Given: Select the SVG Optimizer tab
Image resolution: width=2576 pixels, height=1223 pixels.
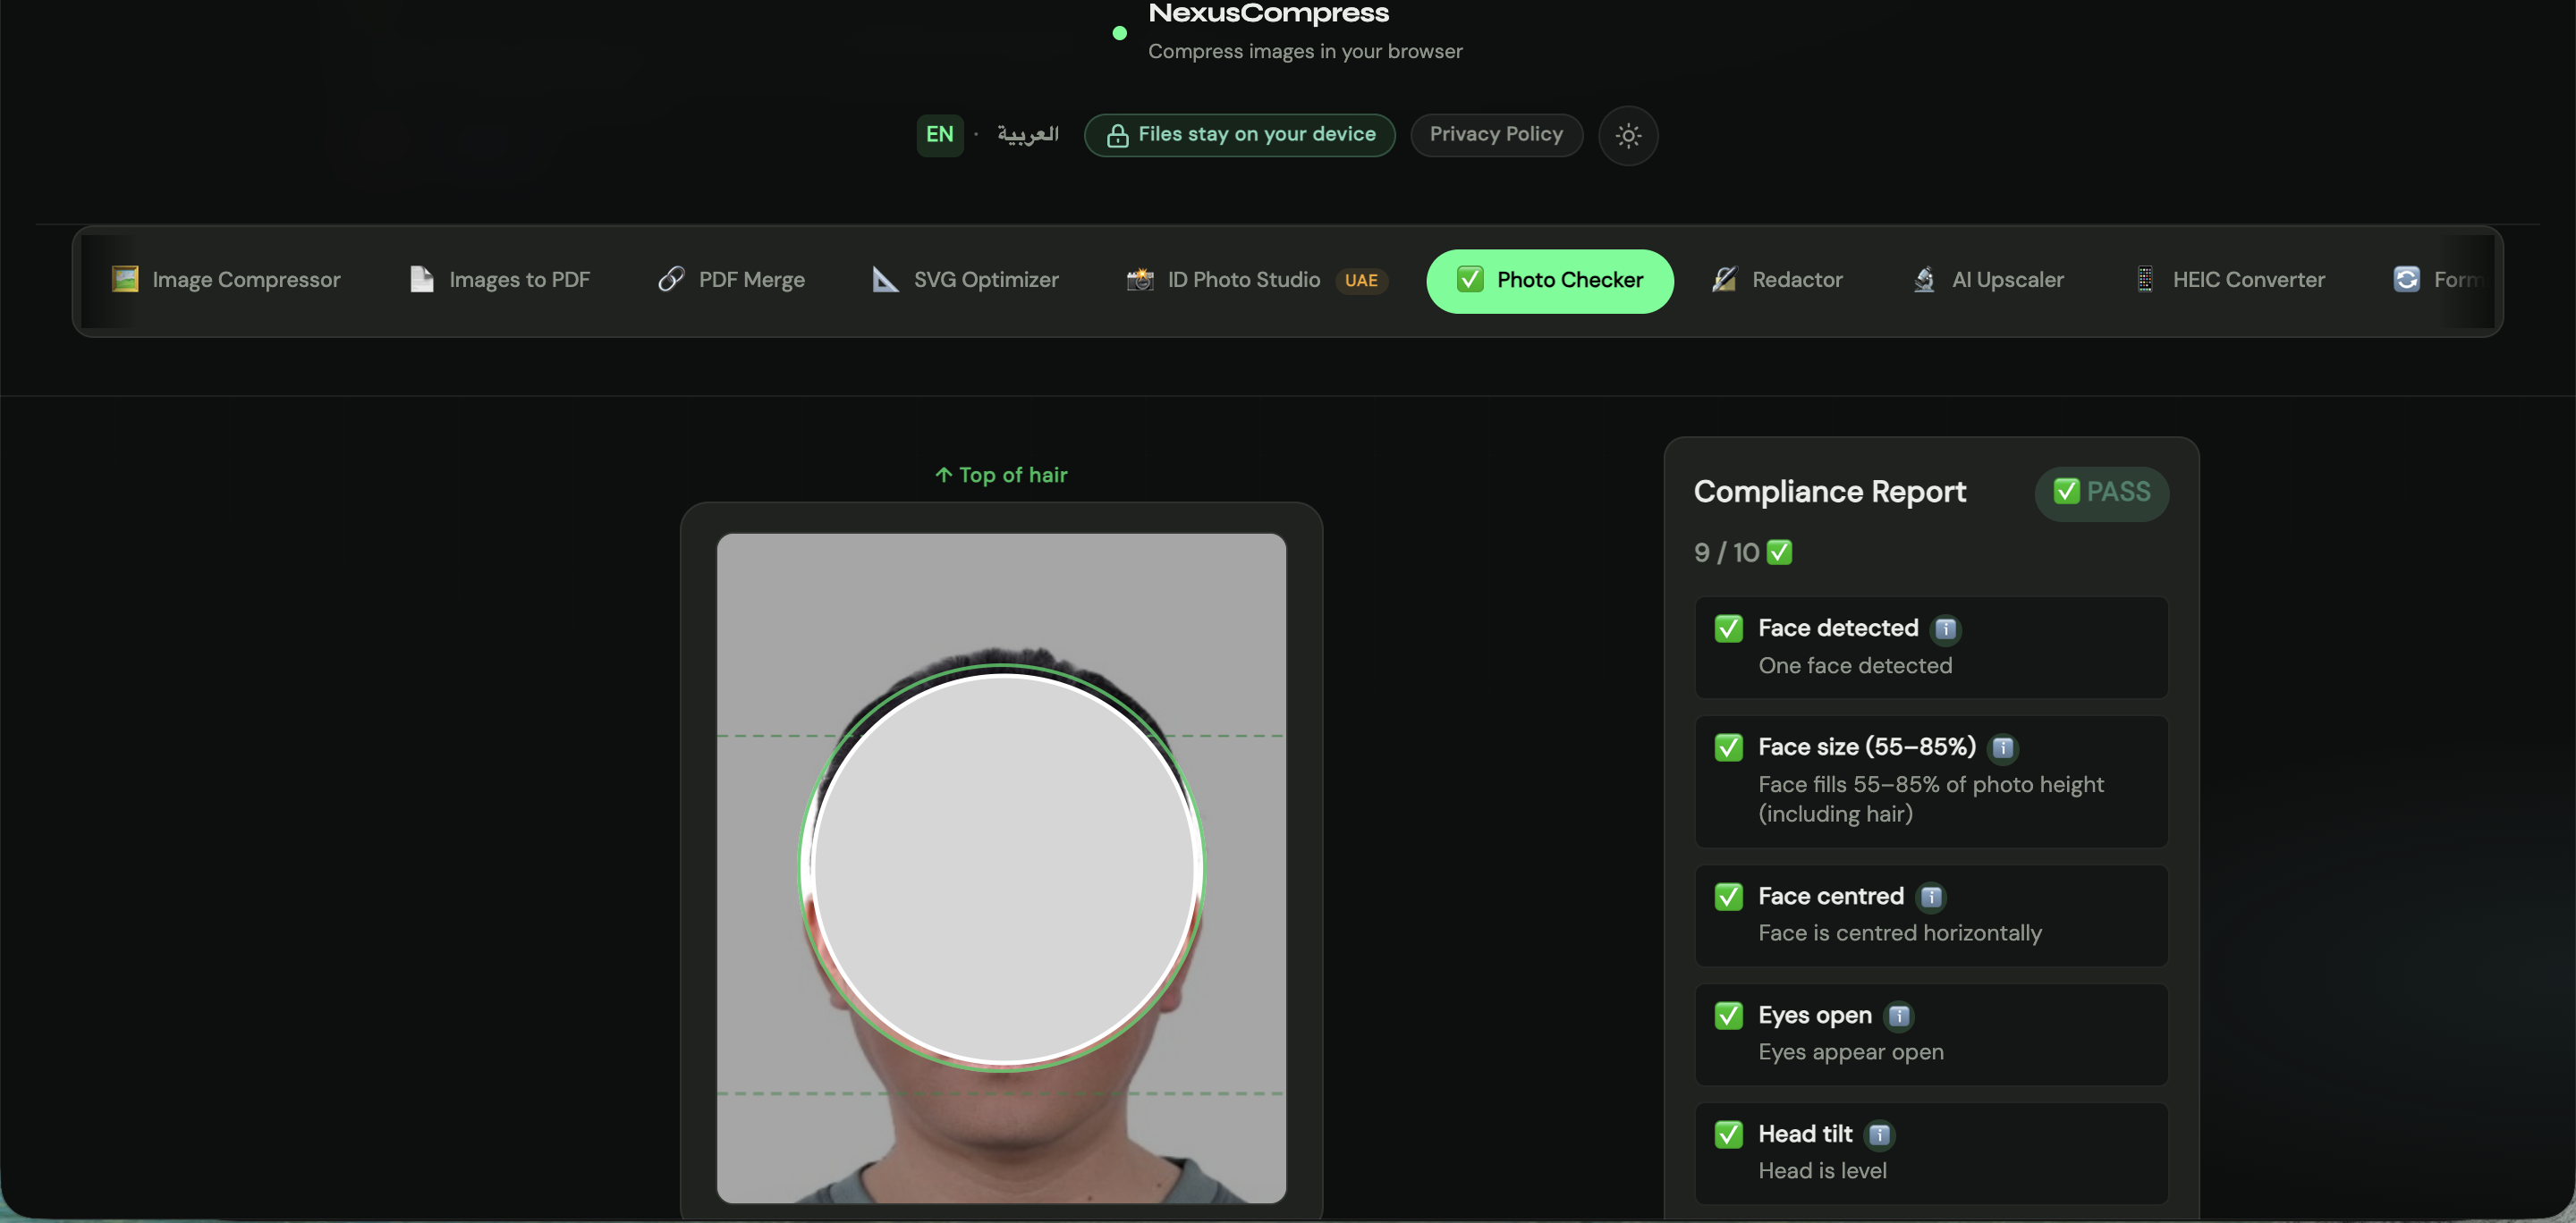Looking at the screenshot, I should 965,280.
